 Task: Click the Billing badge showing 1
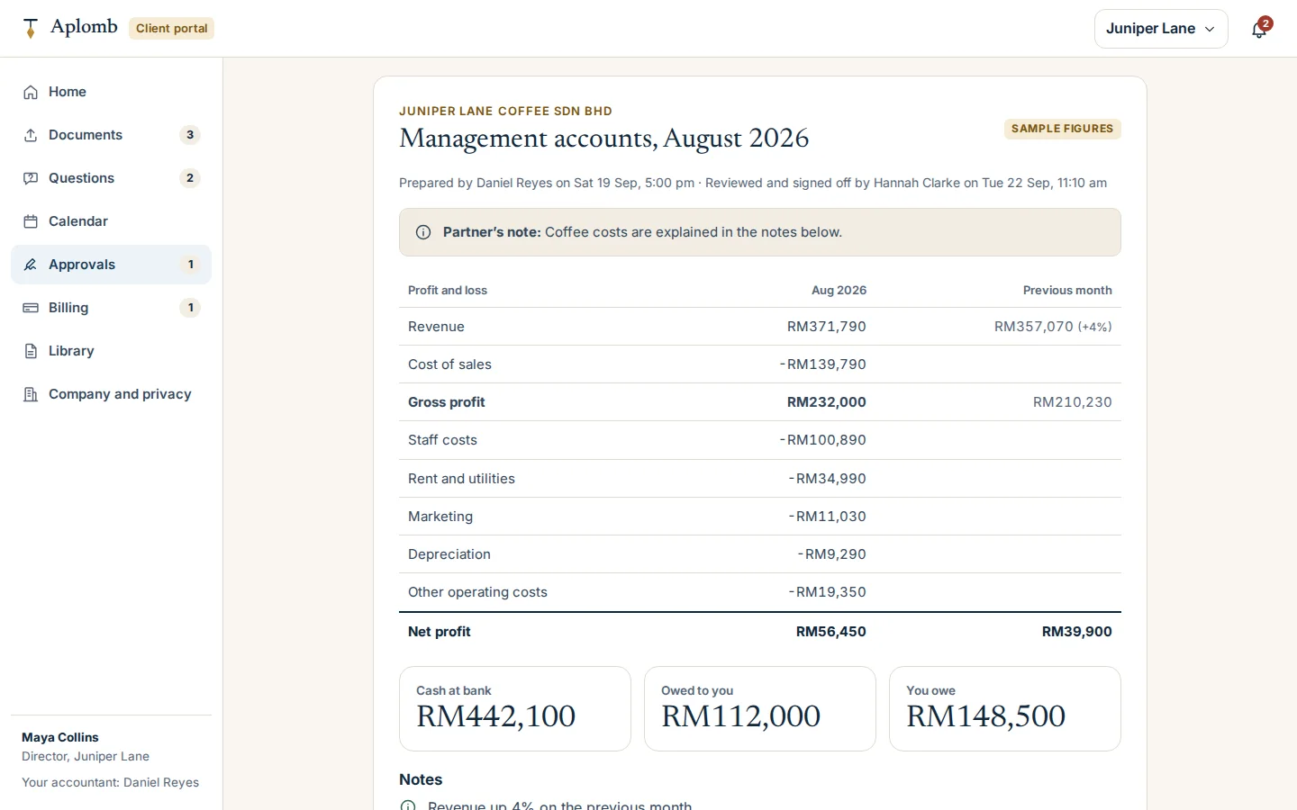pos(190,308)
